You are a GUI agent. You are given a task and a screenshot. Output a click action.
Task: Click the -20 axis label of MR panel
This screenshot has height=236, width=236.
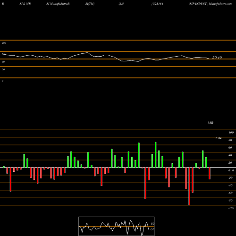tap(230, 178)
